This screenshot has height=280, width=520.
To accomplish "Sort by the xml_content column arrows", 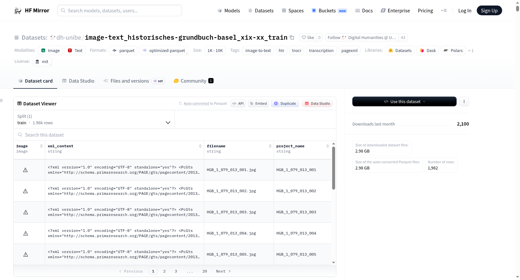I will [x=200, y=146].
